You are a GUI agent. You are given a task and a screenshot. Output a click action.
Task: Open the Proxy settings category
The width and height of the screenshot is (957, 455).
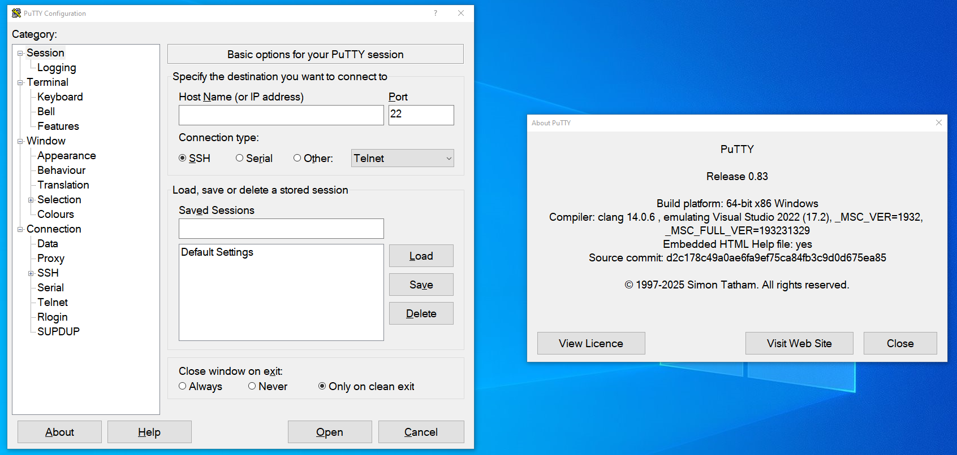[51, 259]
